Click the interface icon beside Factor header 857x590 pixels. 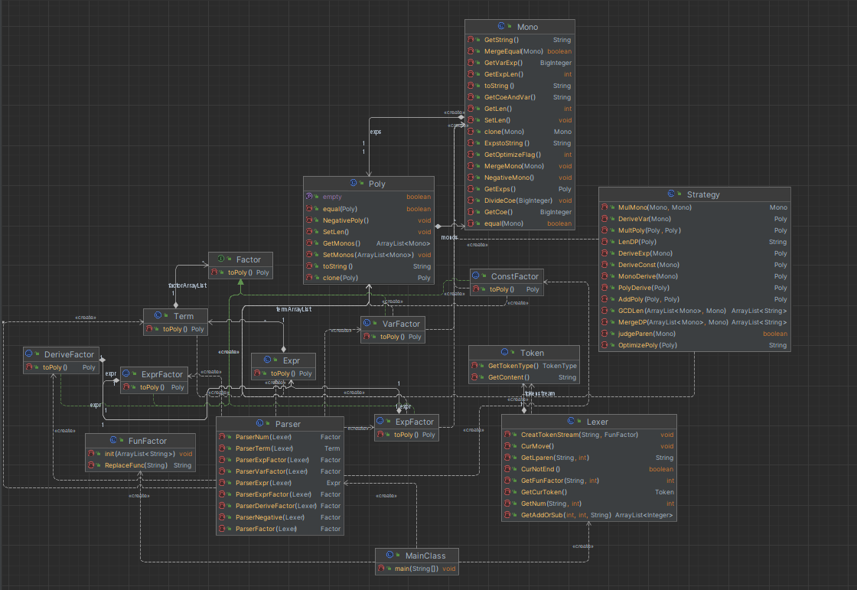(221, 259)
